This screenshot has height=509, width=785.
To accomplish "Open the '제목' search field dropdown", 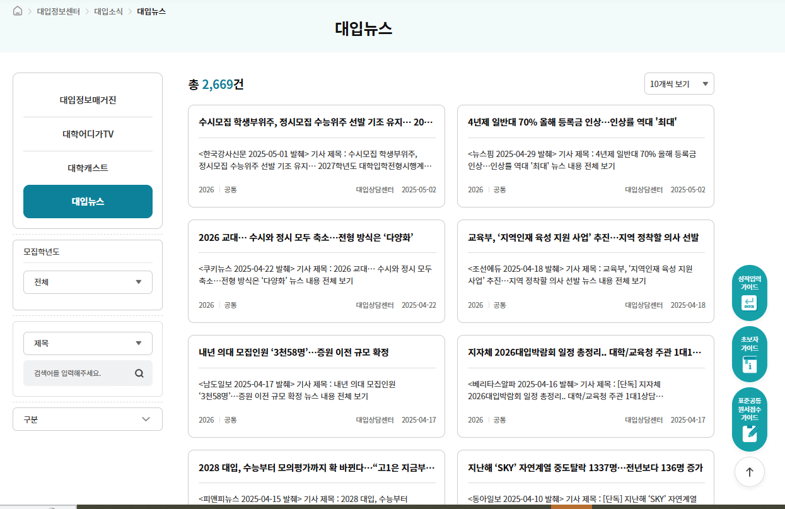I will pyautogui.click(x=88, y=343).
